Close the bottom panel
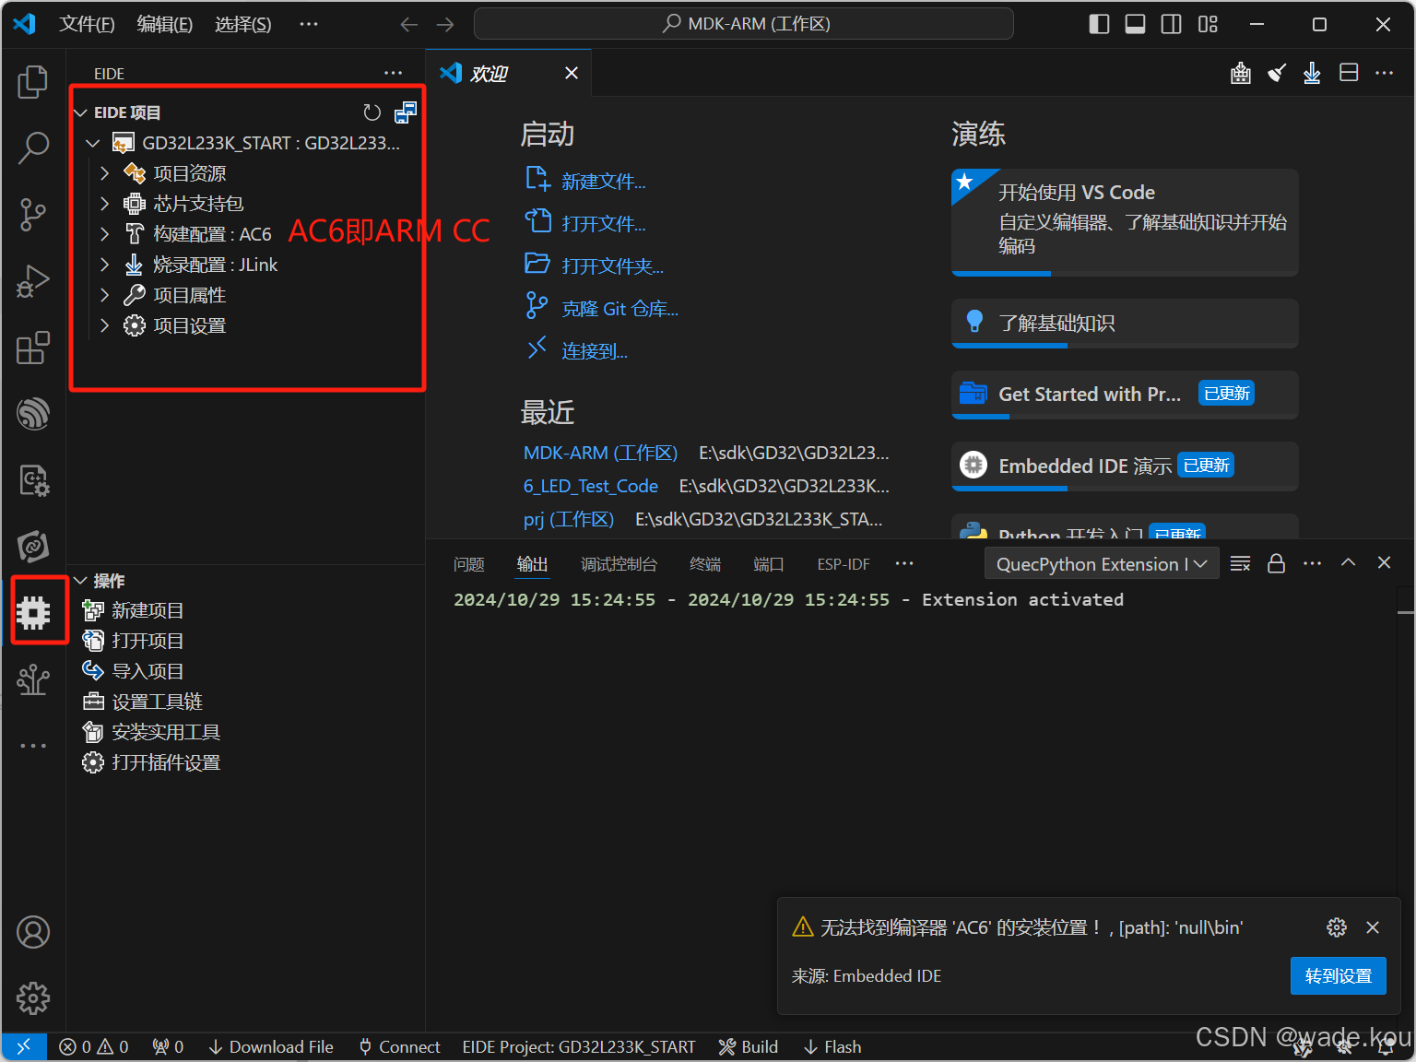The width and height of the screenshot is (1416, 1062). click(1384, 562)
